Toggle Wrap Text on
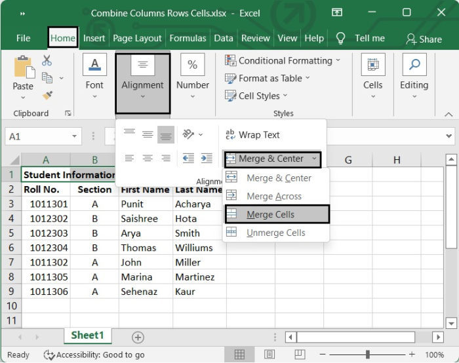 (x=252, y=135)
